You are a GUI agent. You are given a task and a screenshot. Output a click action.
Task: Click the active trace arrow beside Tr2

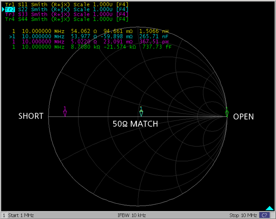(x=3, y=9)
